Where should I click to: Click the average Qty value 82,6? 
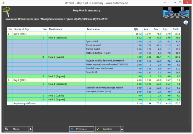click(139, 103)
